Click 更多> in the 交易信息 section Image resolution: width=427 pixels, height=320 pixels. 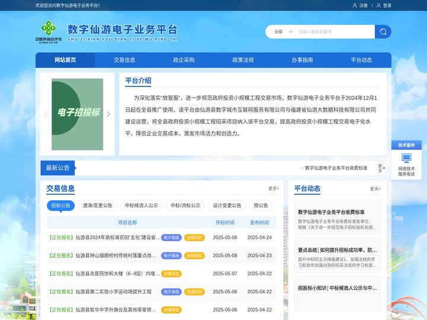click(273, 188)
